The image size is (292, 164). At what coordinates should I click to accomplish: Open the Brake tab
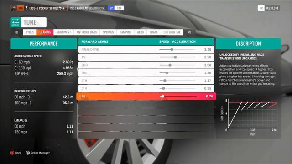coord(154,32)
